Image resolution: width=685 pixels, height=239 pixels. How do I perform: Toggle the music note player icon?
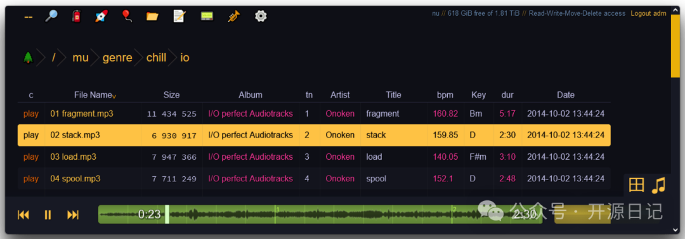point(658,185)
